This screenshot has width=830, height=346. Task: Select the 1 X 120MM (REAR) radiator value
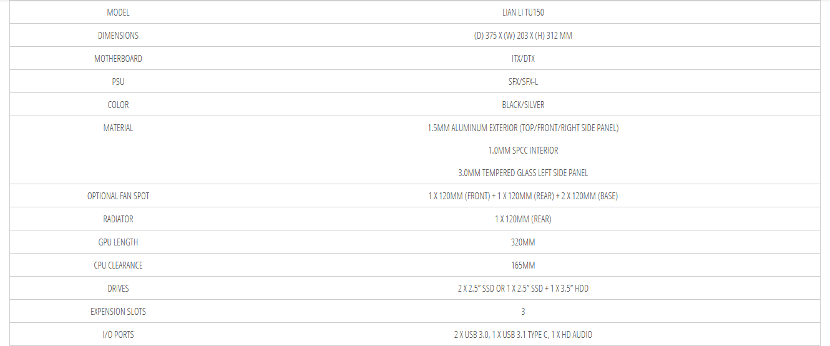click(523, 219)
